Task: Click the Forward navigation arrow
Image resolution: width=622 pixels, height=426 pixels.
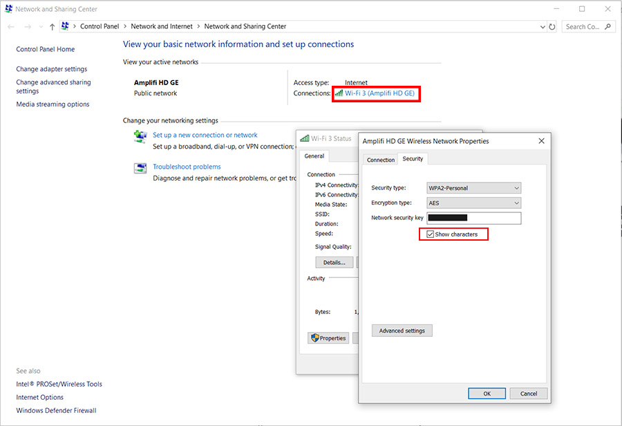Action: [x=28, y=26]
